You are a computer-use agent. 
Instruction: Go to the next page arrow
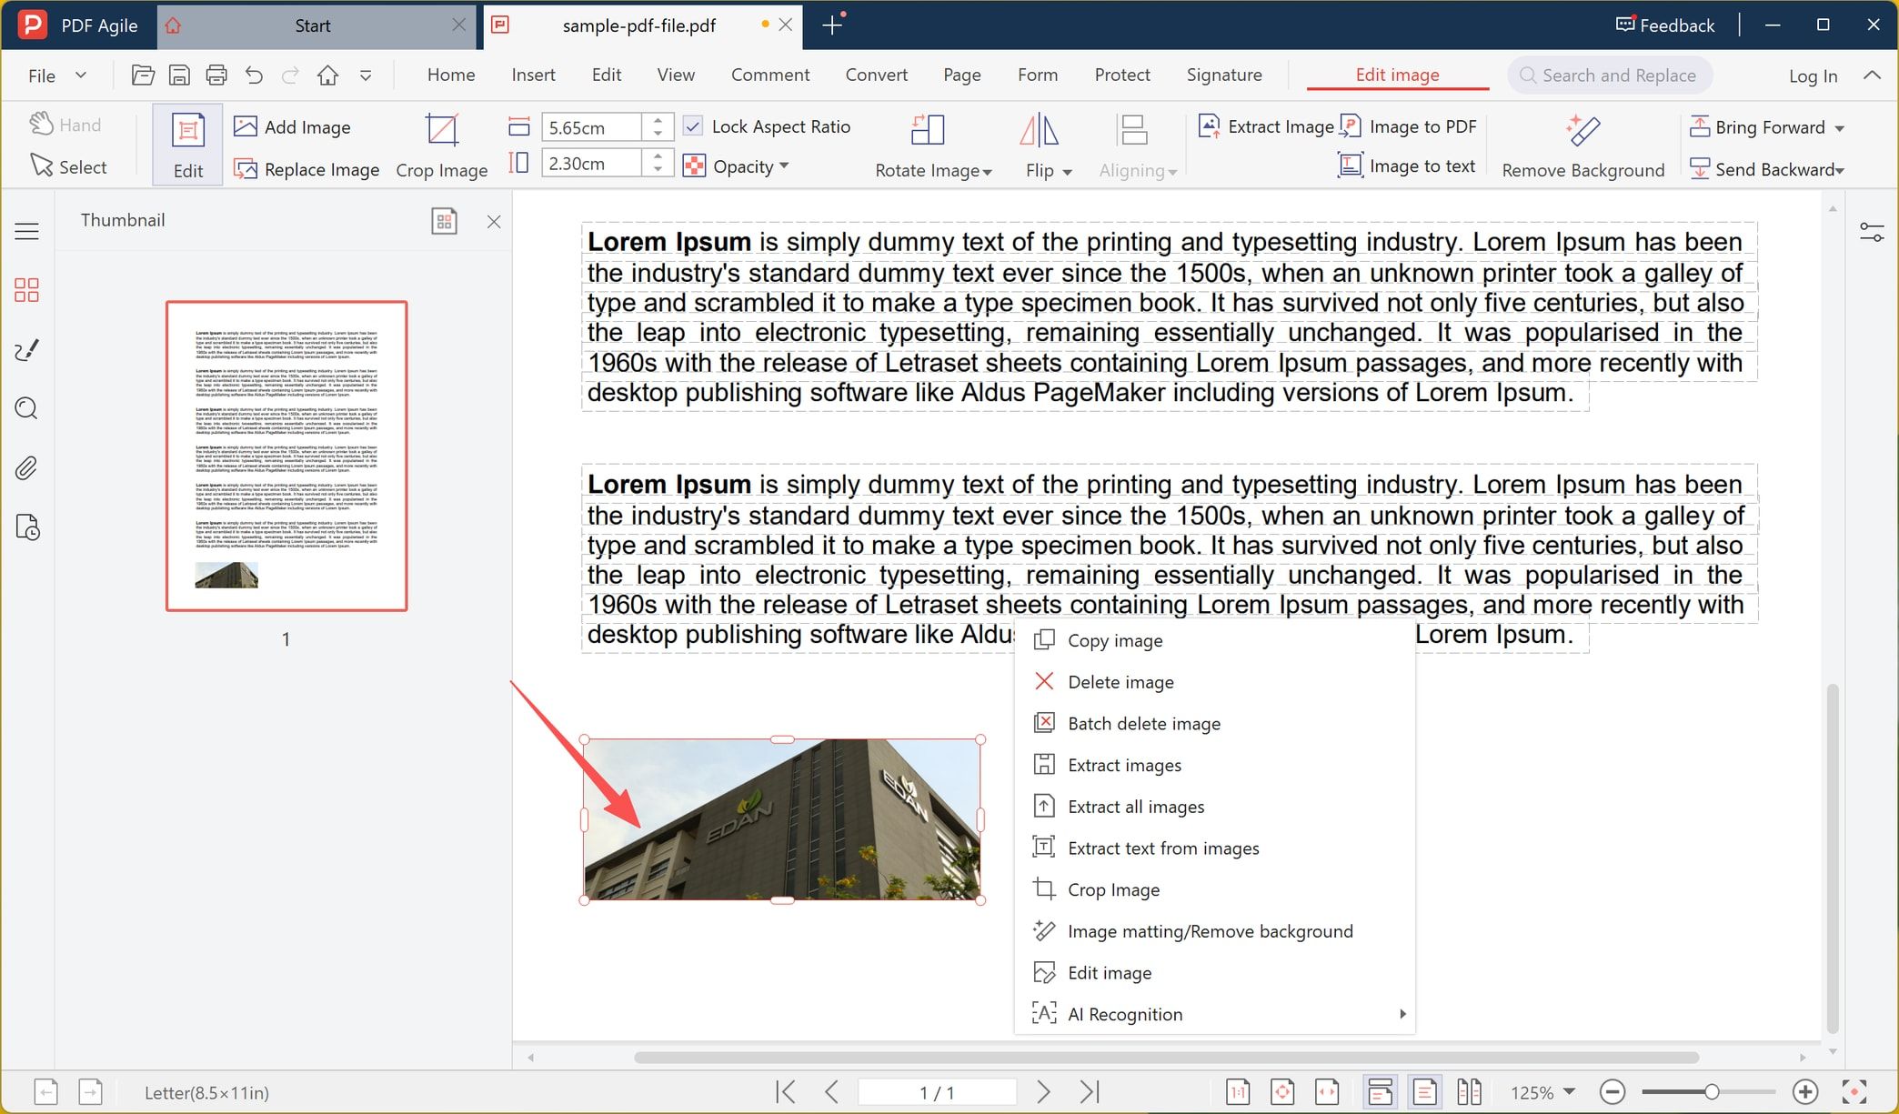1043,1091
